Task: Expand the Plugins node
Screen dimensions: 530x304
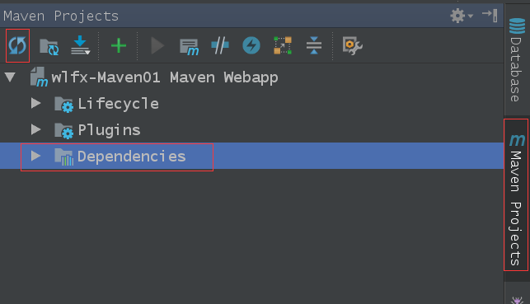Action: point(35,129)
